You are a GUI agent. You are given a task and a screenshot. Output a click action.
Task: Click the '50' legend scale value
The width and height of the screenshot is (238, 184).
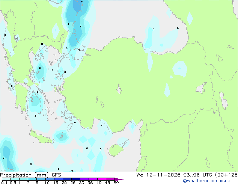116,182
